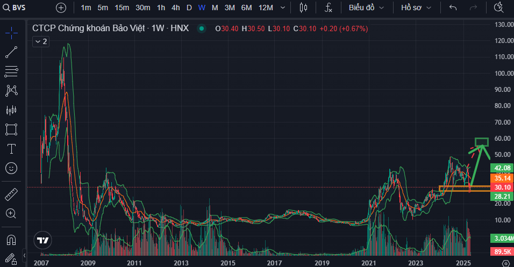Open the emoji icons tool
Screen dimensions: 514x267
[x=11, y=168]
